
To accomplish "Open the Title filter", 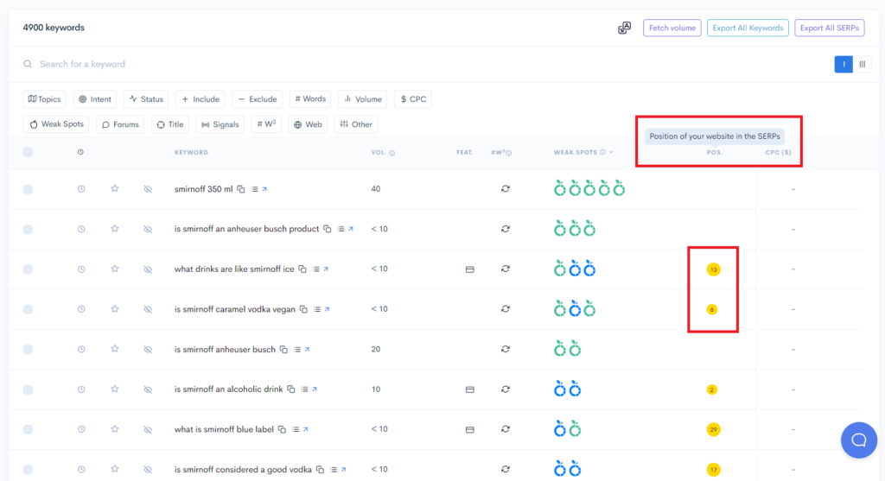I will pyautogui.click(x=170, y=124).
